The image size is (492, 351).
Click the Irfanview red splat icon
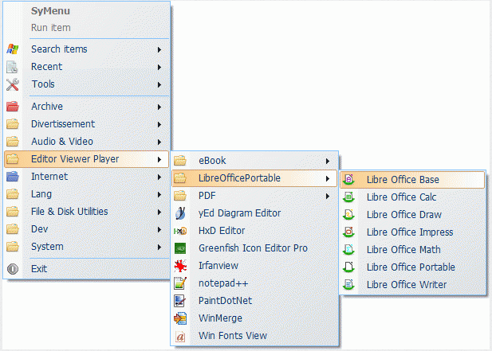point(180,266)
